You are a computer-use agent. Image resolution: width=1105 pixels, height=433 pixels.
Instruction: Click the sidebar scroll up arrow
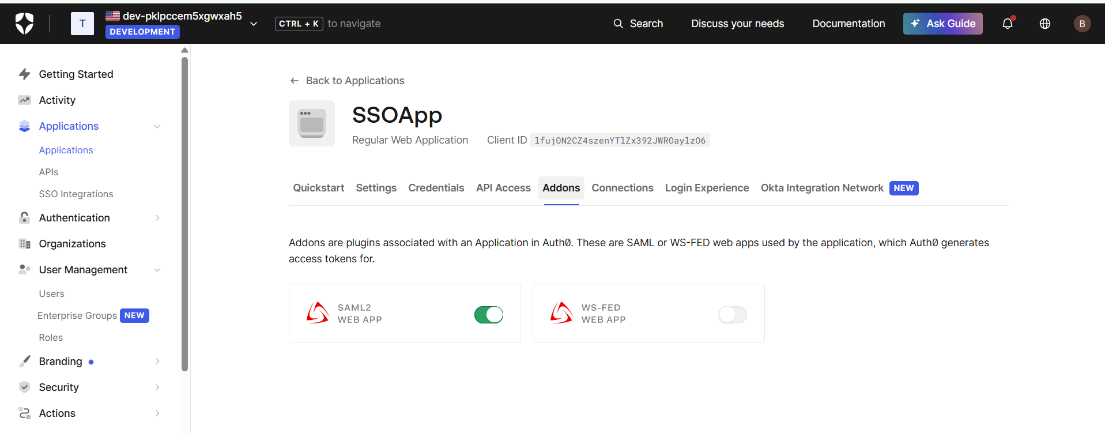coord(184,50)
